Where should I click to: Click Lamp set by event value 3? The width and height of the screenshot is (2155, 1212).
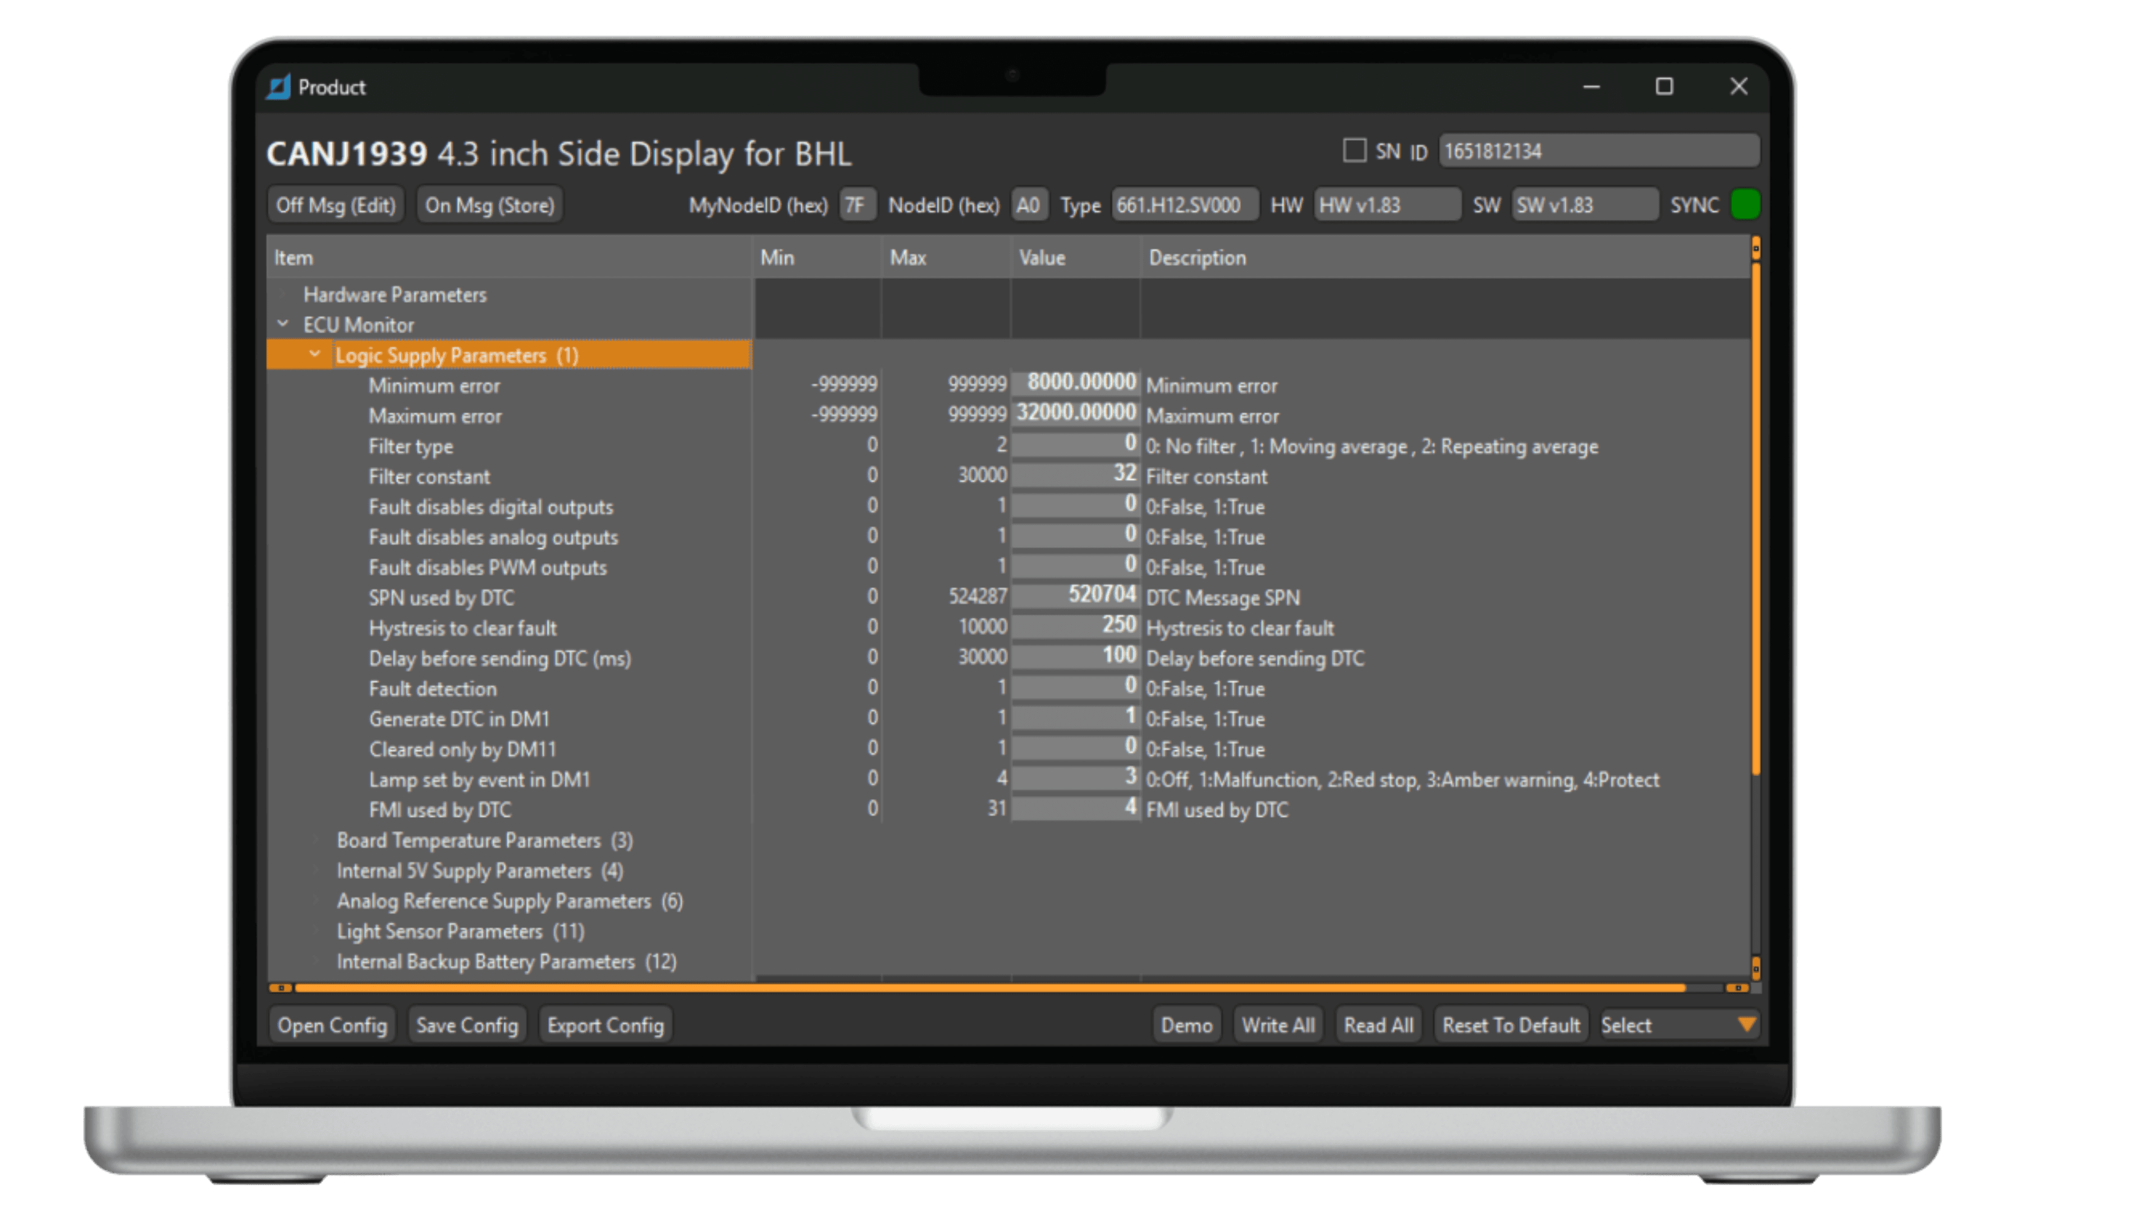(1076, 777)
